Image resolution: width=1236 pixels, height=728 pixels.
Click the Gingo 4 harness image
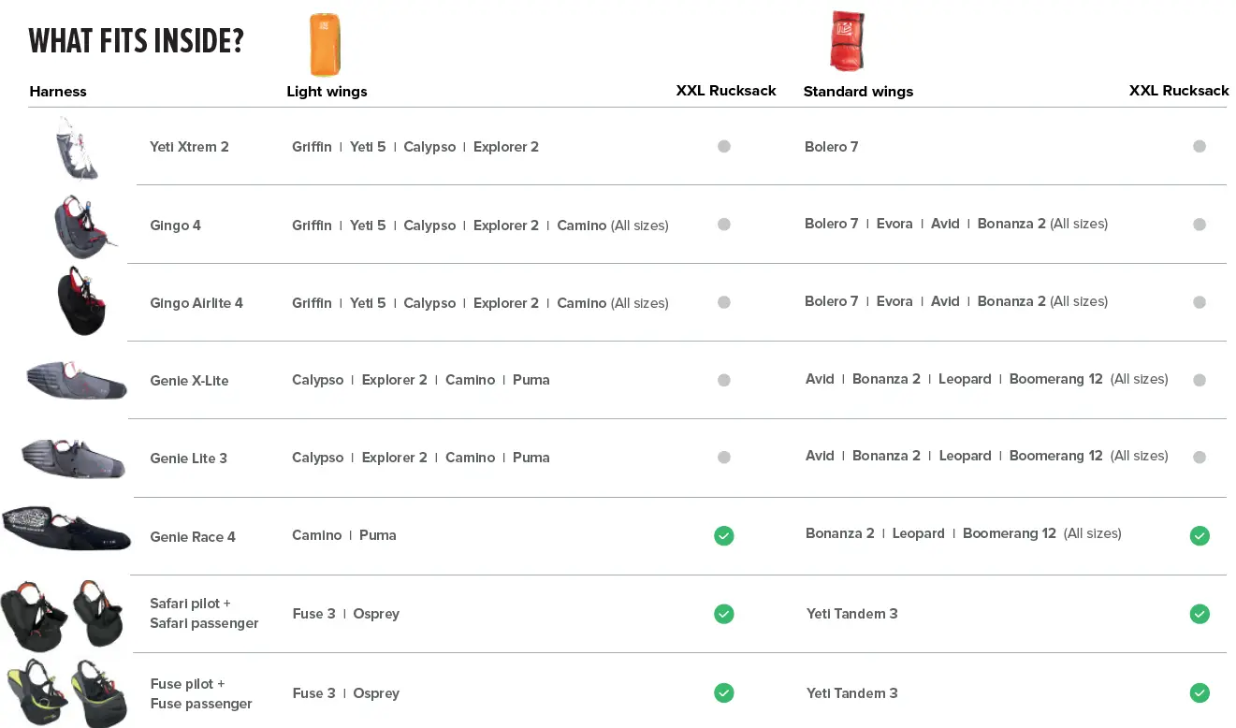[x=82, y=226]
